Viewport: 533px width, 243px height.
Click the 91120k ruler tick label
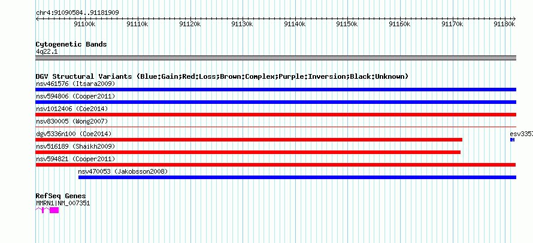coord(190,24)
